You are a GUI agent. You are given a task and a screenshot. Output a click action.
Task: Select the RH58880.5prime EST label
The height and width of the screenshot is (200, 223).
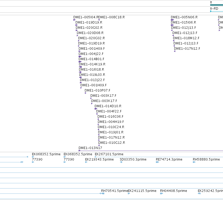[206, 159]
